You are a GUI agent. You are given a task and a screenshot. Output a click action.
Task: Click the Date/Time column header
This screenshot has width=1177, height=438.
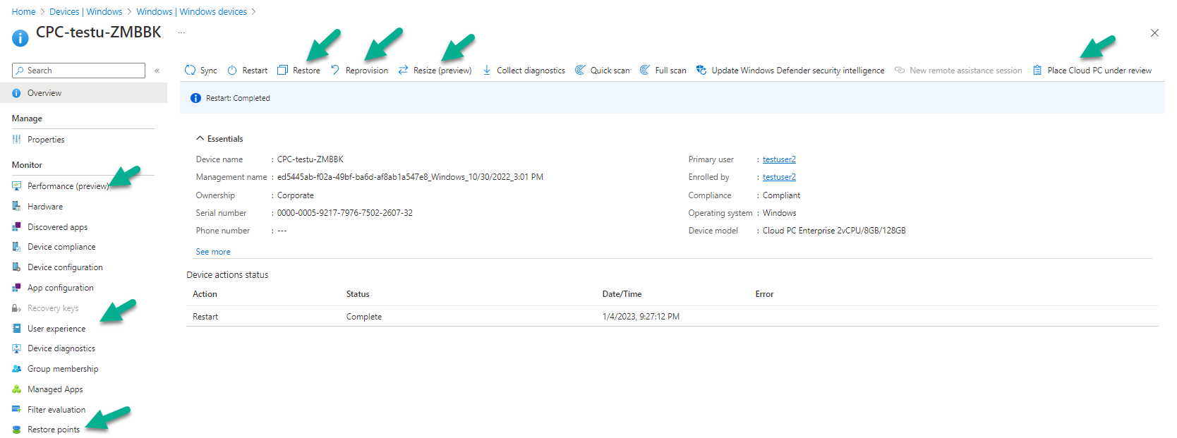(x=622, y=294)
